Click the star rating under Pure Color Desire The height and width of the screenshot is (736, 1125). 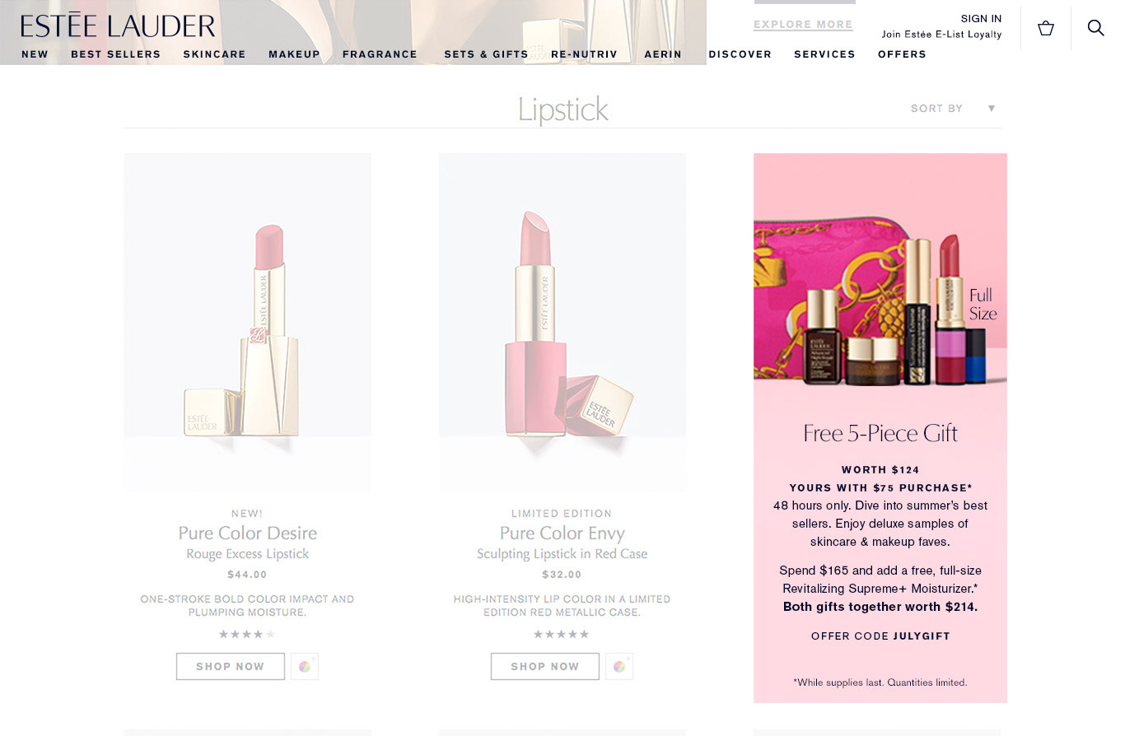[x=247, y=634]
